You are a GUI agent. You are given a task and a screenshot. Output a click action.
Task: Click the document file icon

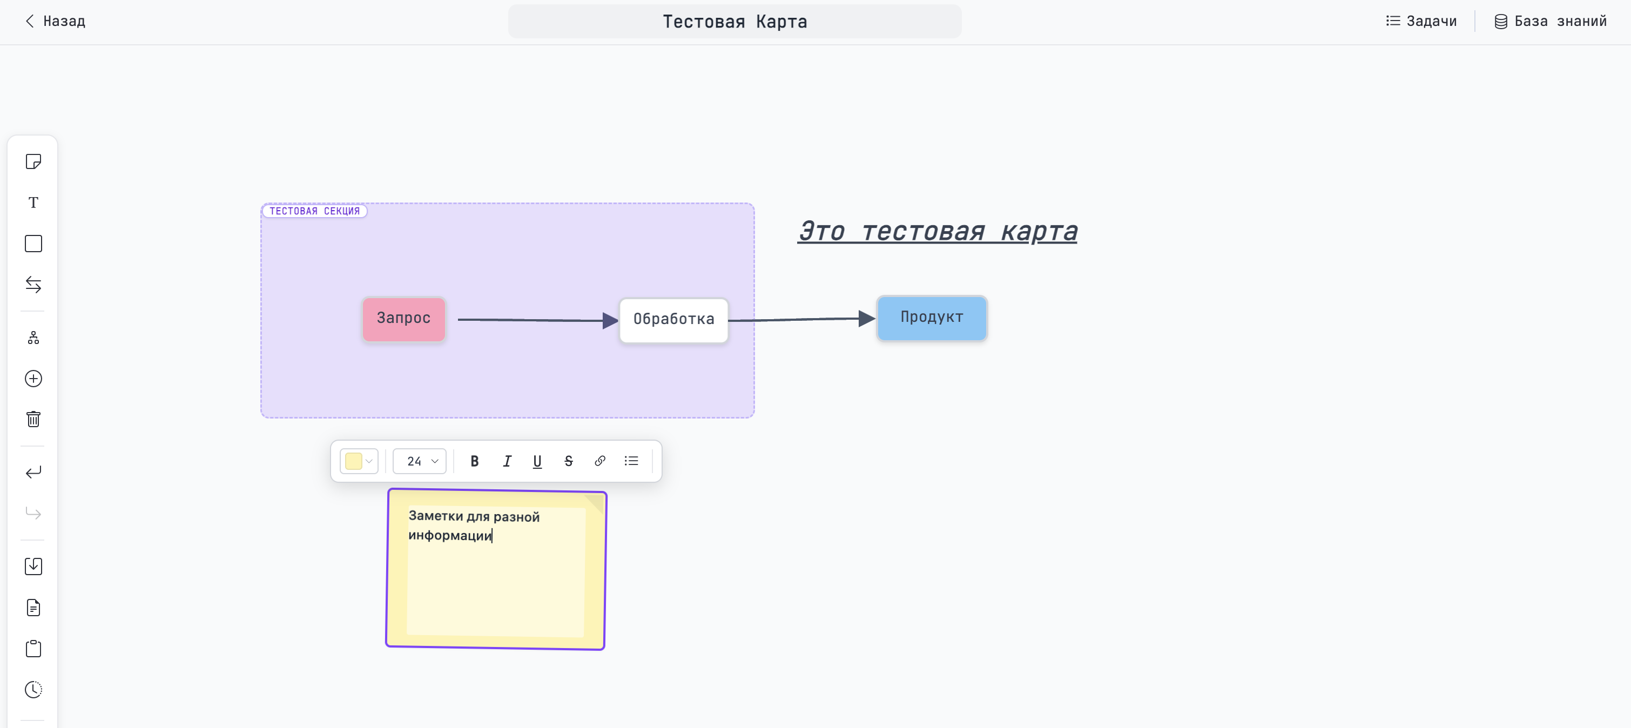[33, 608]
